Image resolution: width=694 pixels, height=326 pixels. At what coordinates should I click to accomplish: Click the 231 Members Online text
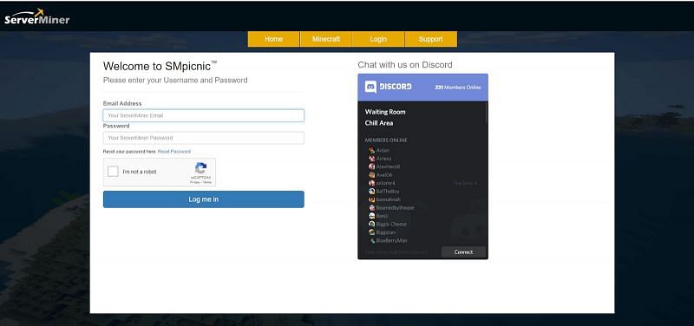[458, 88]
